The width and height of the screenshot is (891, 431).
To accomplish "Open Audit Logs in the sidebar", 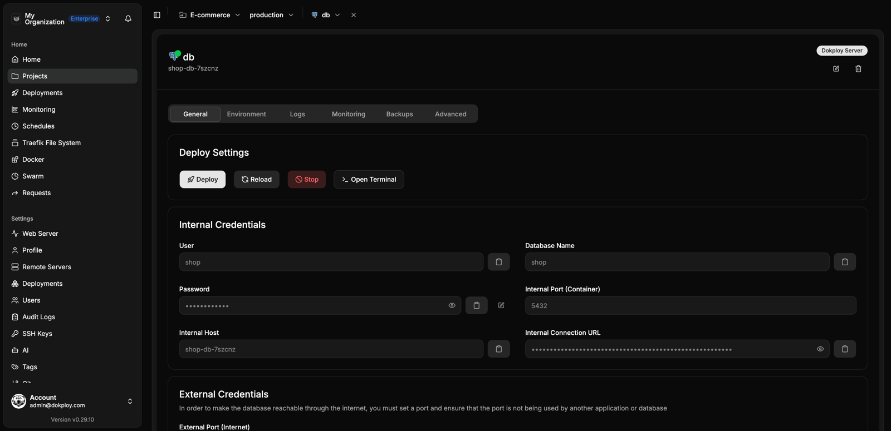I will (x=72, y=317).
